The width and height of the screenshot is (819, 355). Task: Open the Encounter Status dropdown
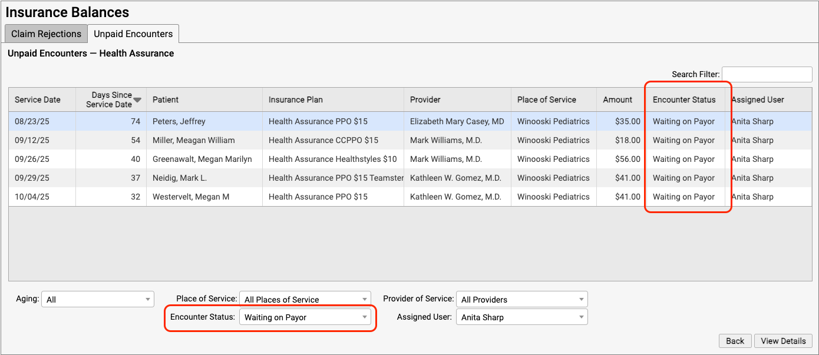305,317
